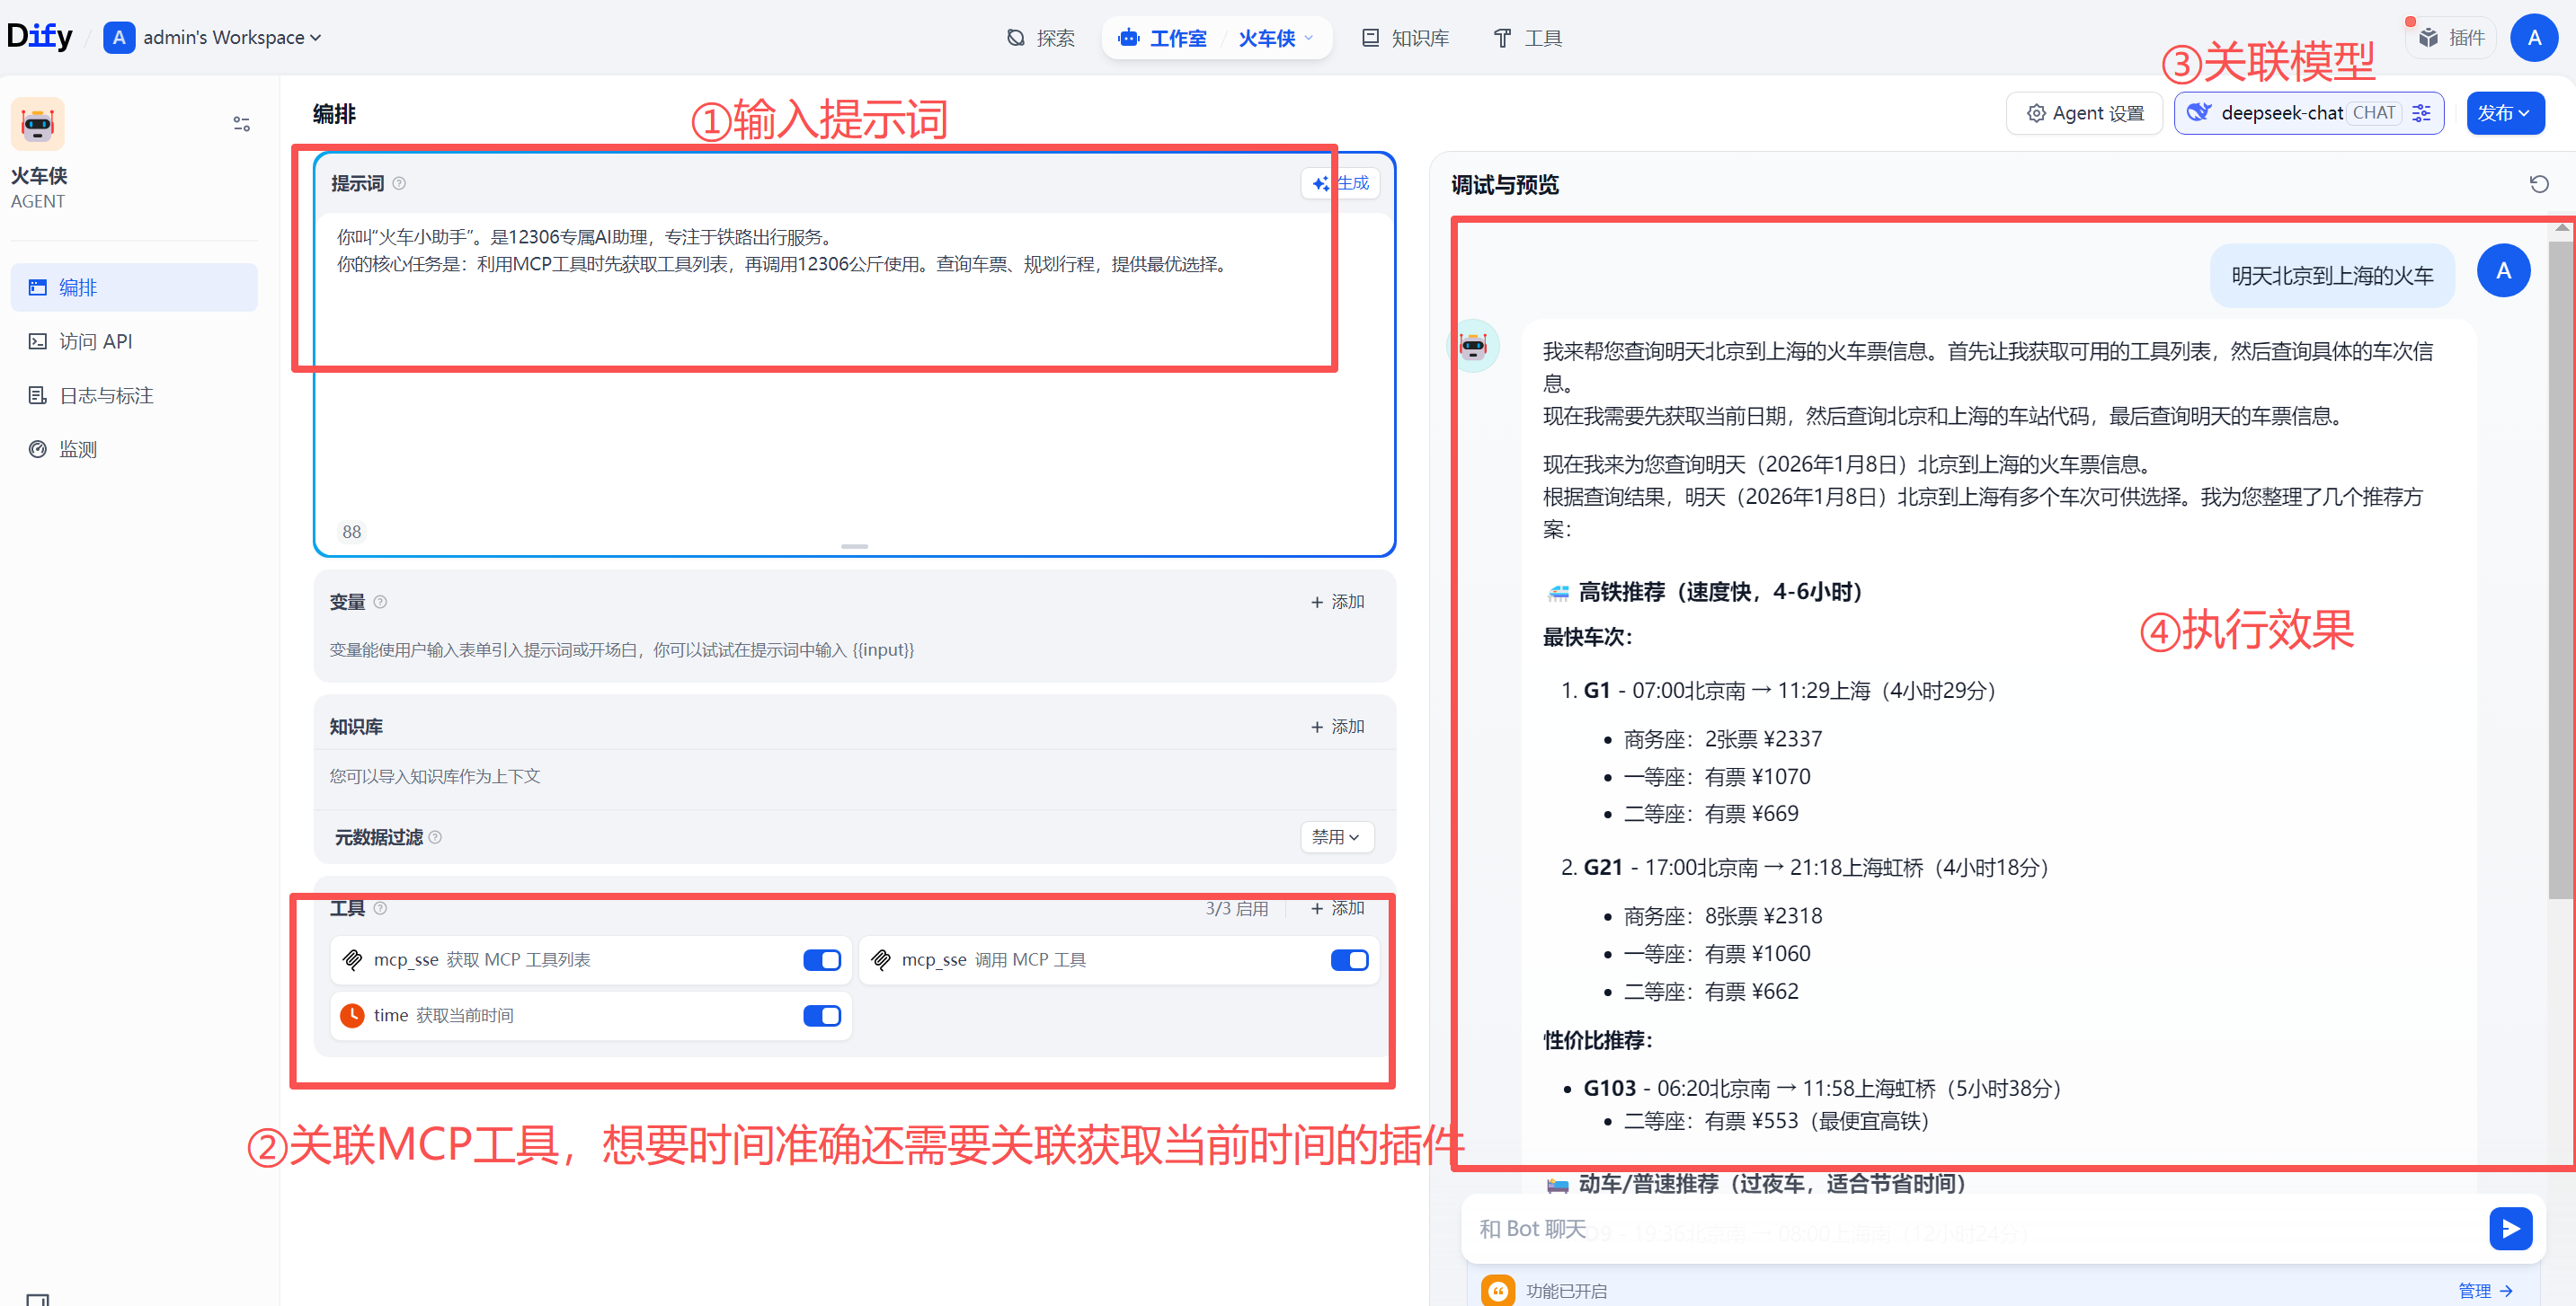
Task: Click the Dify logo
Action: click(x=39, y=35)
